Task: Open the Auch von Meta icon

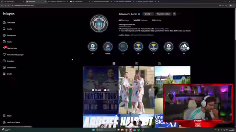Action: [4, 122]
